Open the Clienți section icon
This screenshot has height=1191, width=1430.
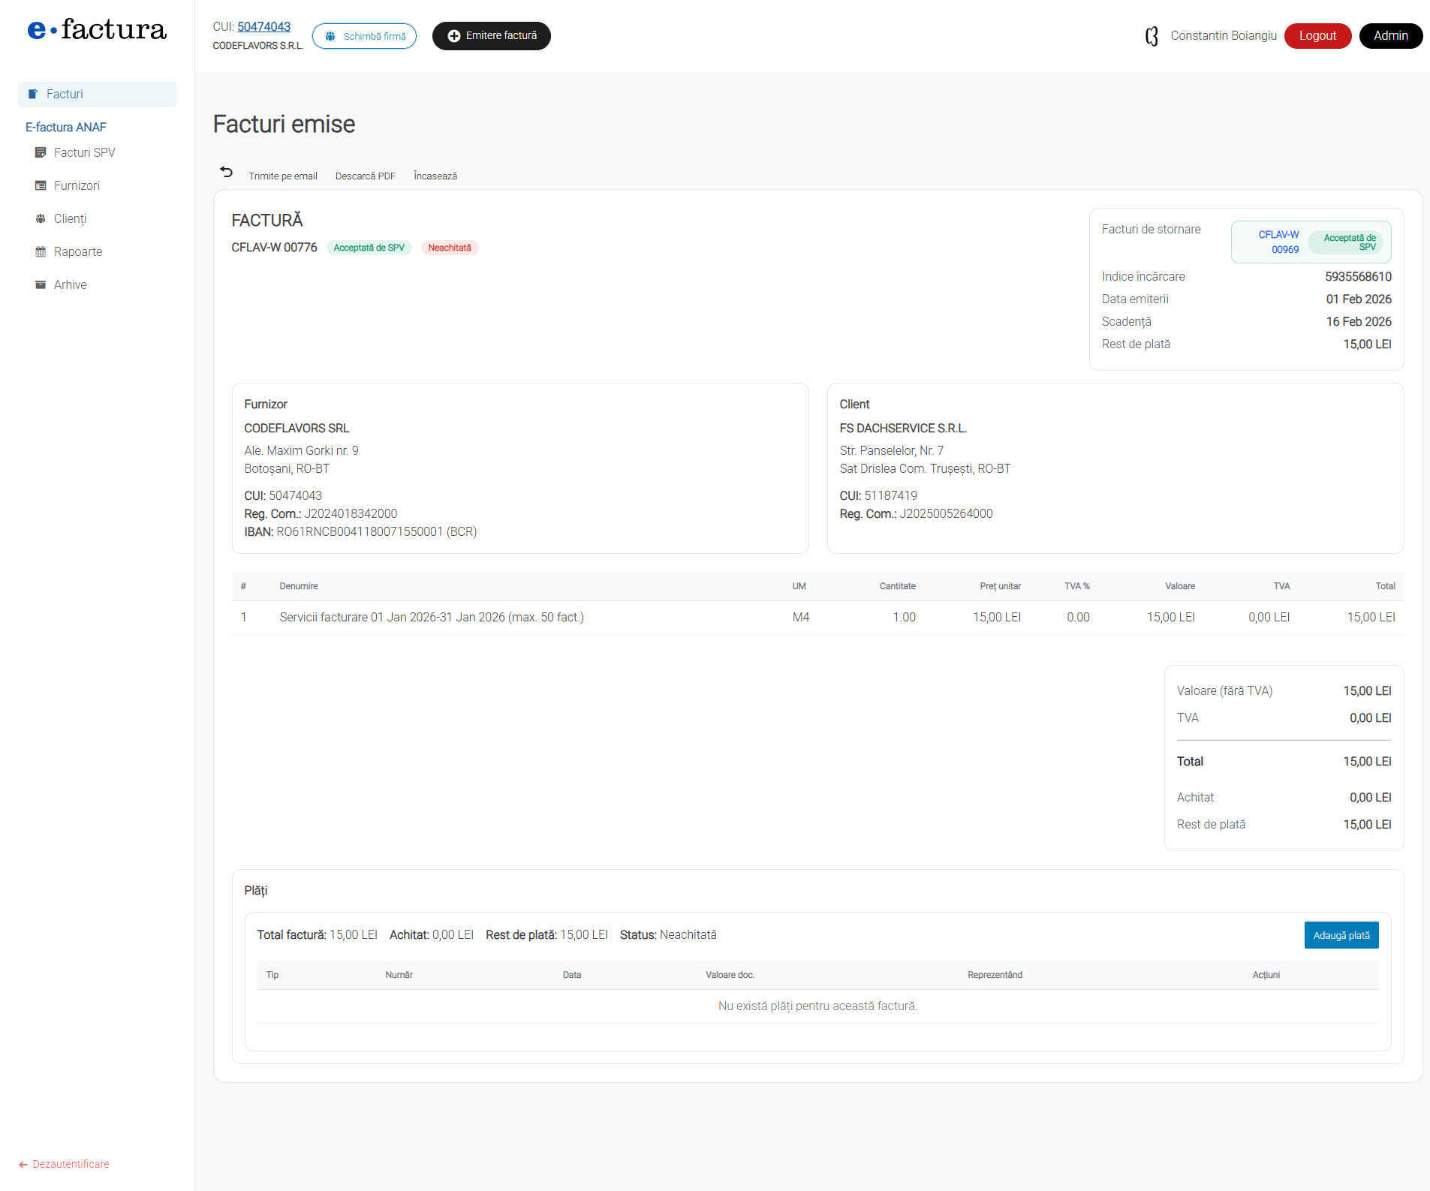pos(41,219)
